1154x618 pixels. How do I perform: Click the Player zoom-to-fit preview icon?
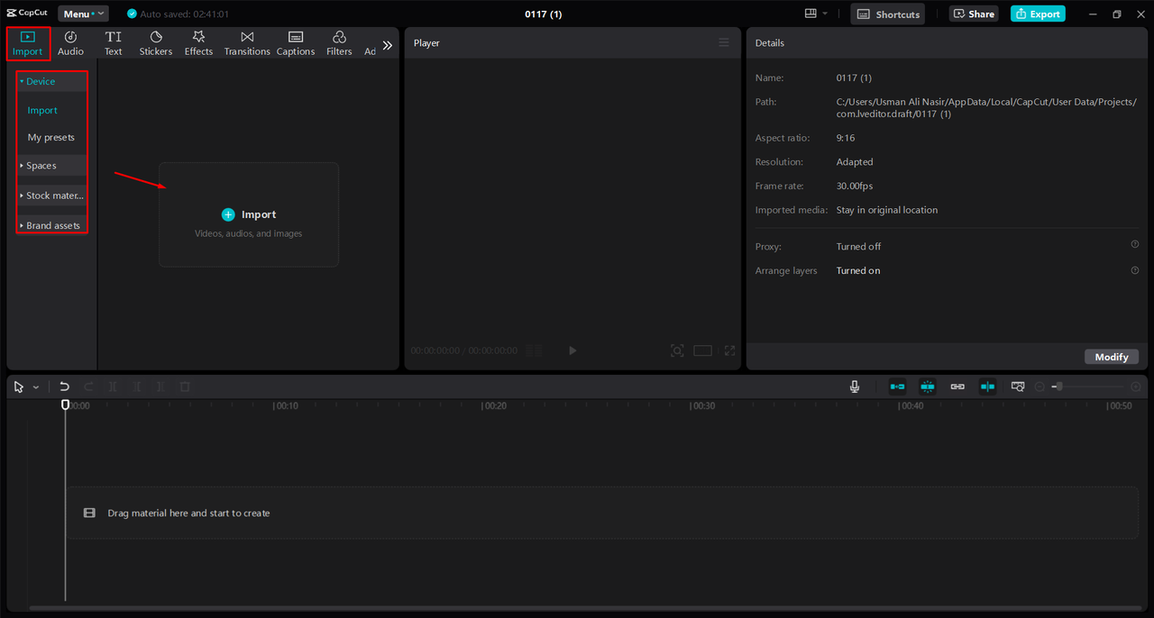coord(677,350)
